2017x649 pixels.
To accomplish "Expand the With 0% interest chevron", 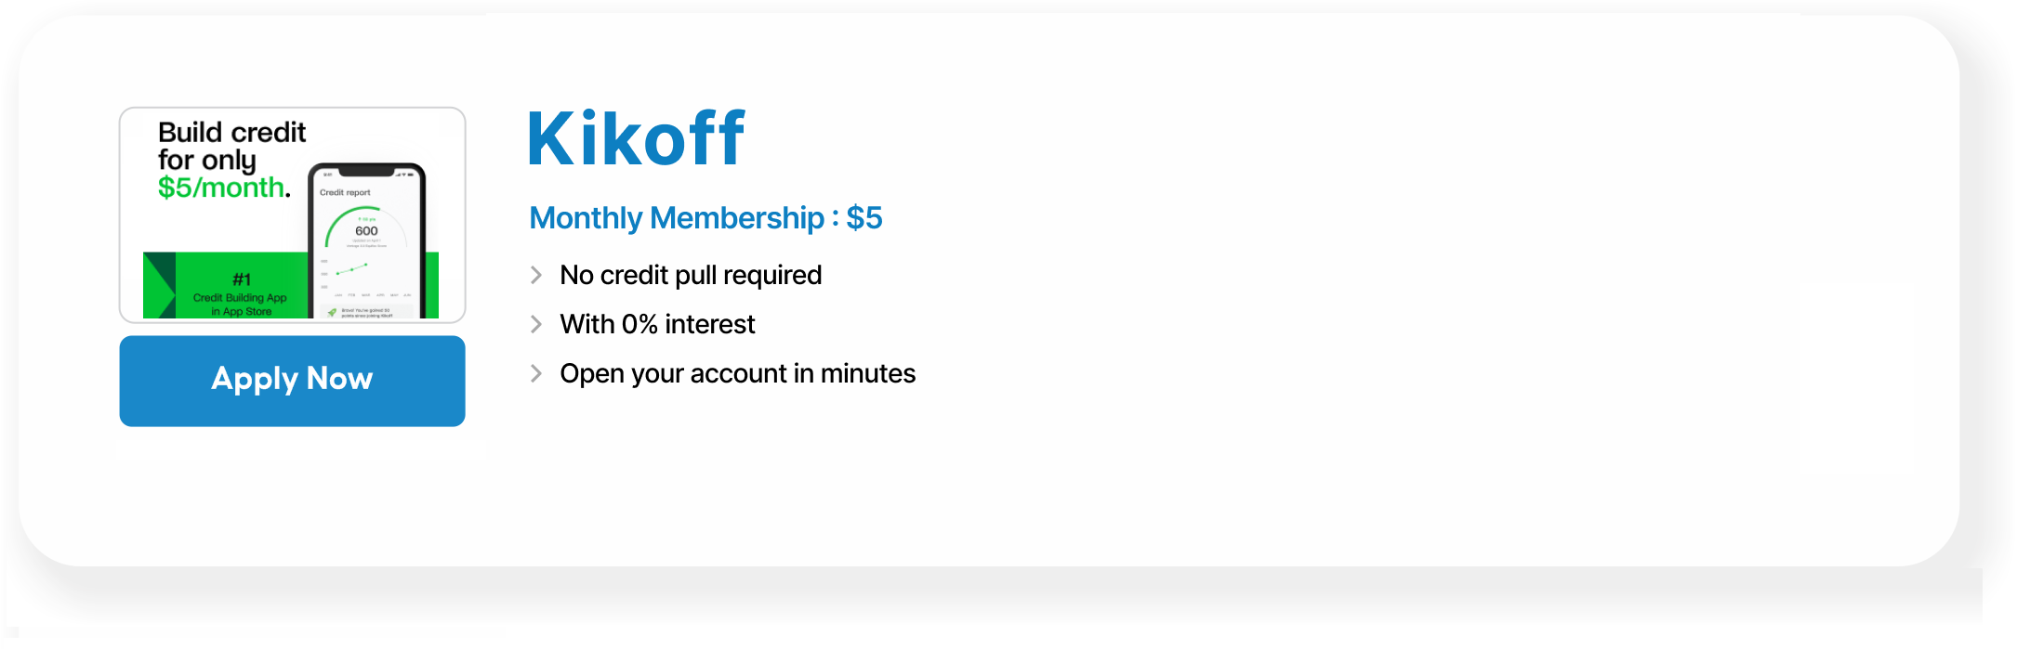I will 536,324.
